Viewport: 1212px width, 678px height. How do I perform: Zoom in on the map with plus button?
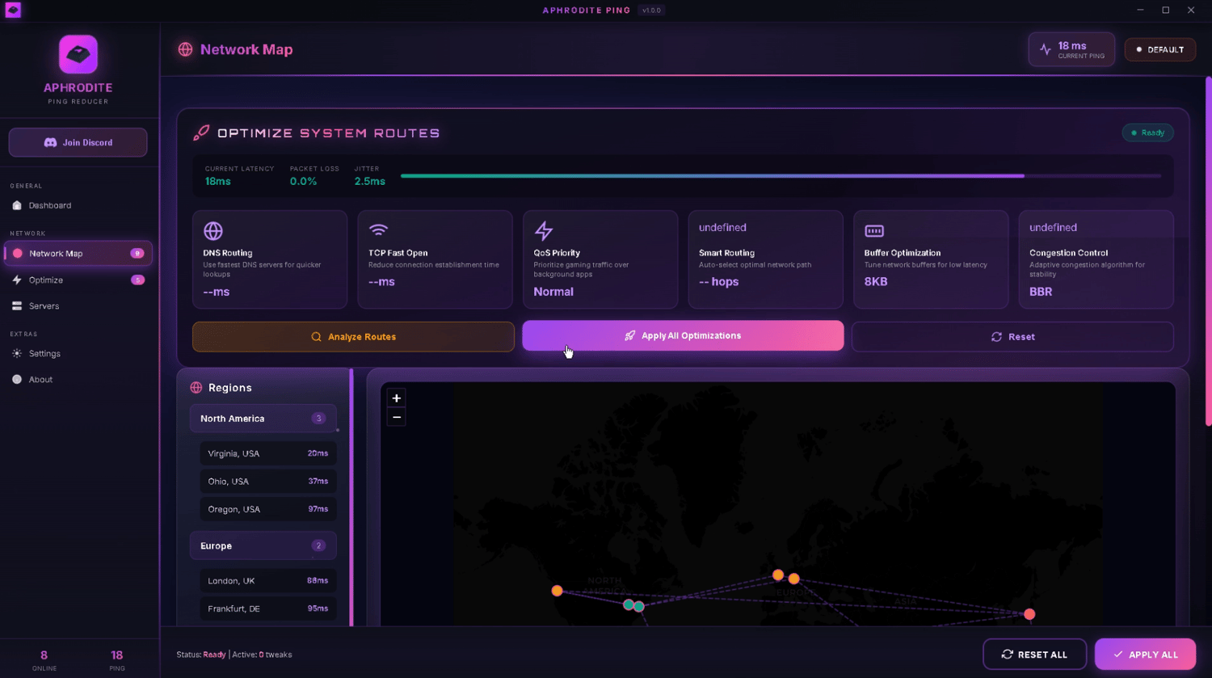pyautogui.click(x=396, y=398)
